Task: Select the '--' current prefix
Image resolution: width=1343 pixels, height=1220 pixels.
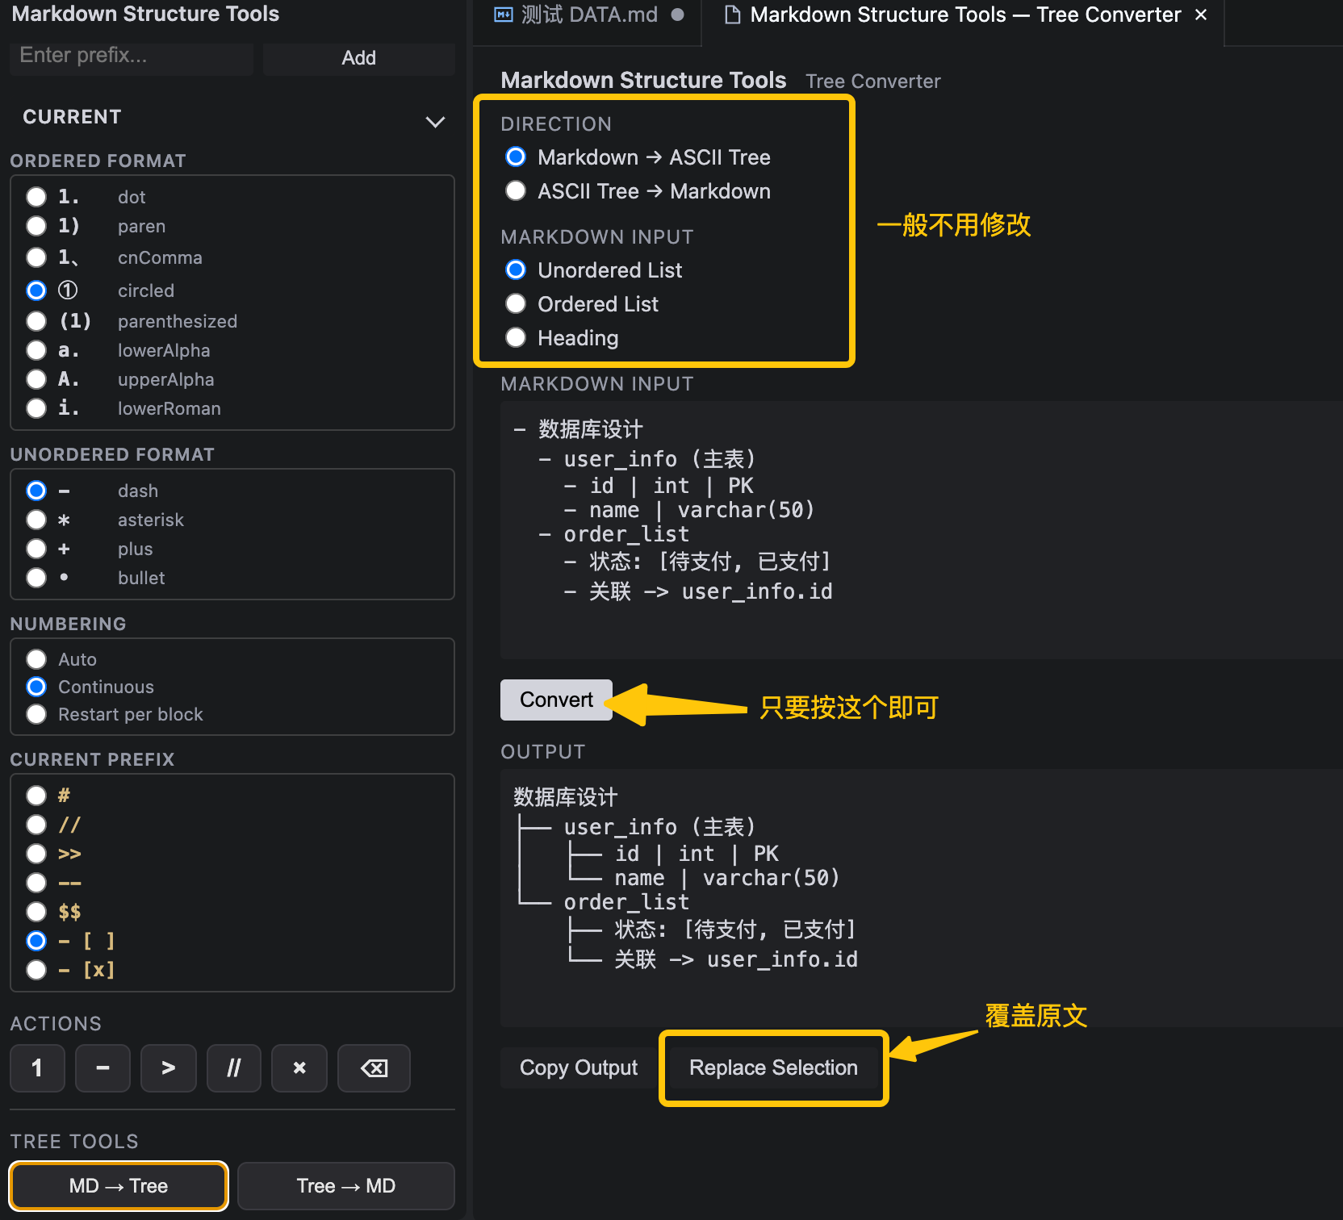Action: (36, 883)
